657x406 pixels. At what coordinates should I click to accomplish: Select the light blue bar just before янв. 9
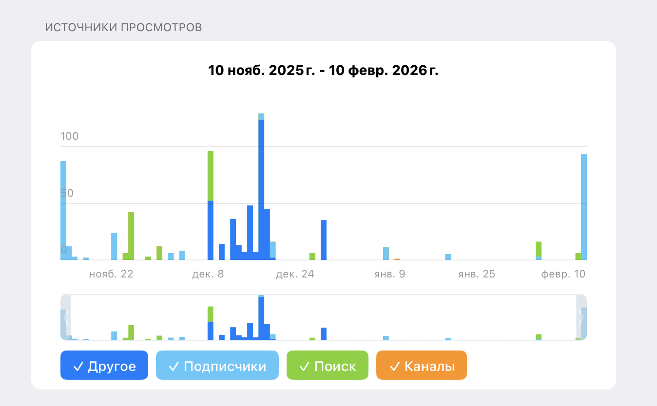pyautogui.click(x=386, y=254)
